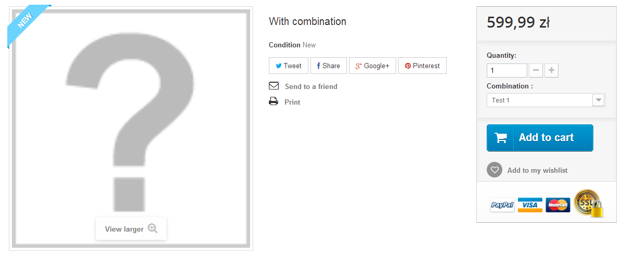Open the Send to a friend link
The image size is (624, 255).
click(x=311, y=86)
